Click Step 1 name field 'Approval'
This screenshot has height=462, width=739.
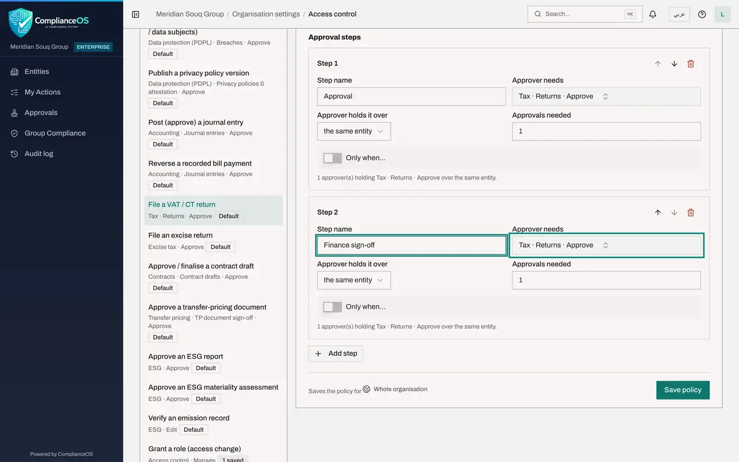click(x=412, y=96)
